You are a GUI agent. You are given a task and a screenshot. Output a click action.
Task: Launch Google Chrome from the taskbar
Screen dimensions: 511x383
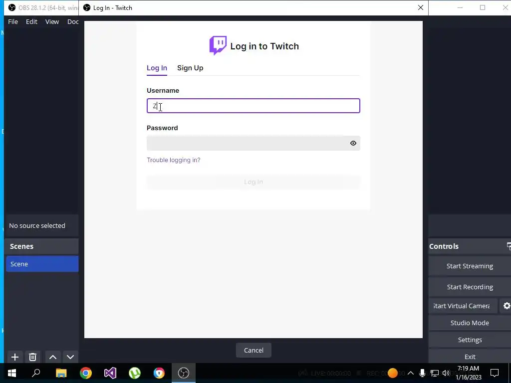click(86, 373)
